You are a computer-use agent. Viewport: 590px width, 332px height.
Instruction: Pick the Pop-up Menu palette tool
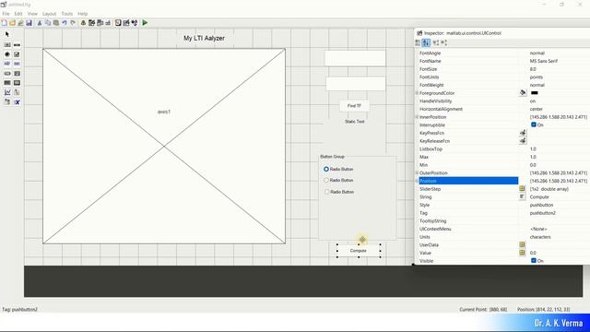coord(7,74)
